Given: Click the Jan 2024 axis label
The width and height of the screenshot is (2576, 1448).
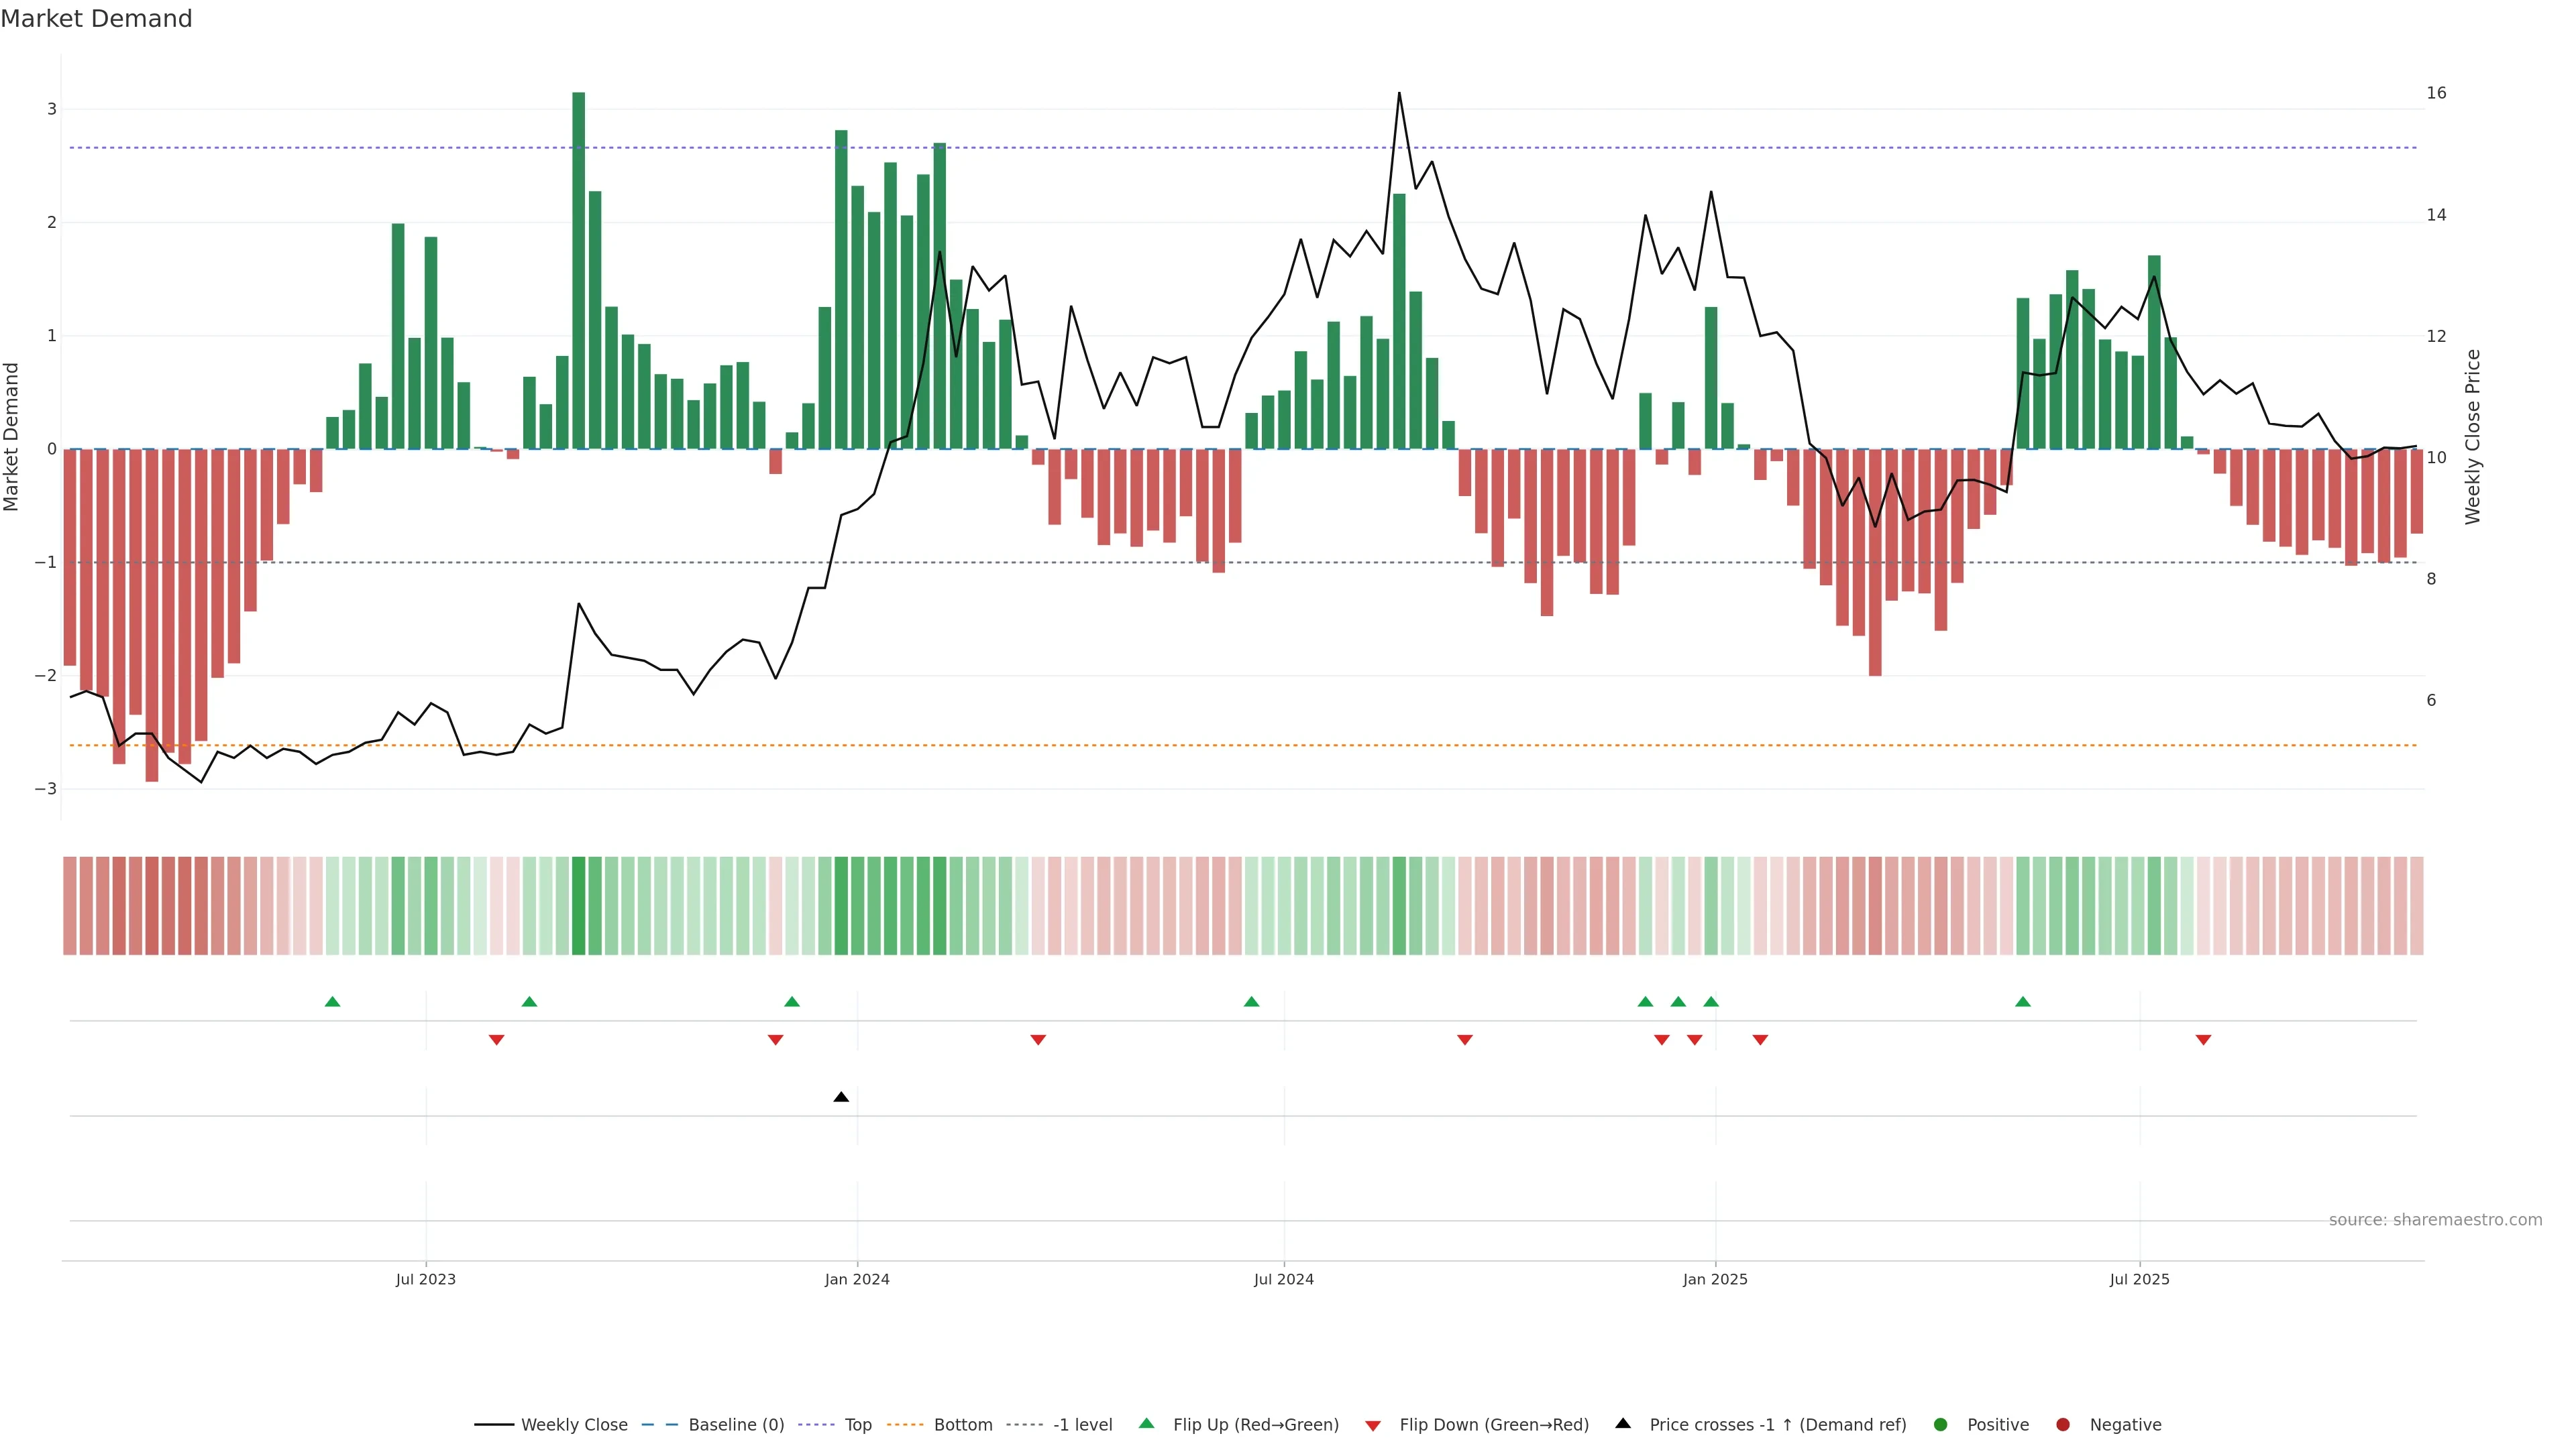Looking at the screenshot, I should pos(857,1279).
